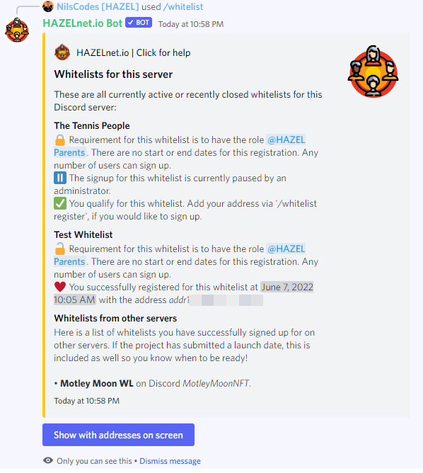Click small HAZELnet icon beside 'Click for help'
Image resolution: width=423 pixels, height=473 pixels.
pos(62,52)
